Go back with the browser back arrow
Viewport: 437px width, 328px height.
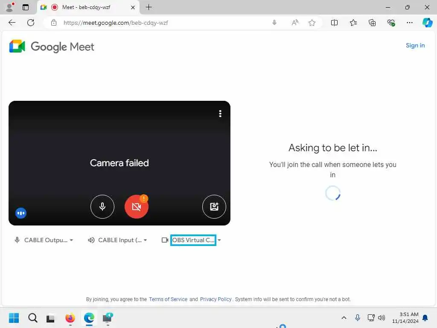click(x=12, y=23)
